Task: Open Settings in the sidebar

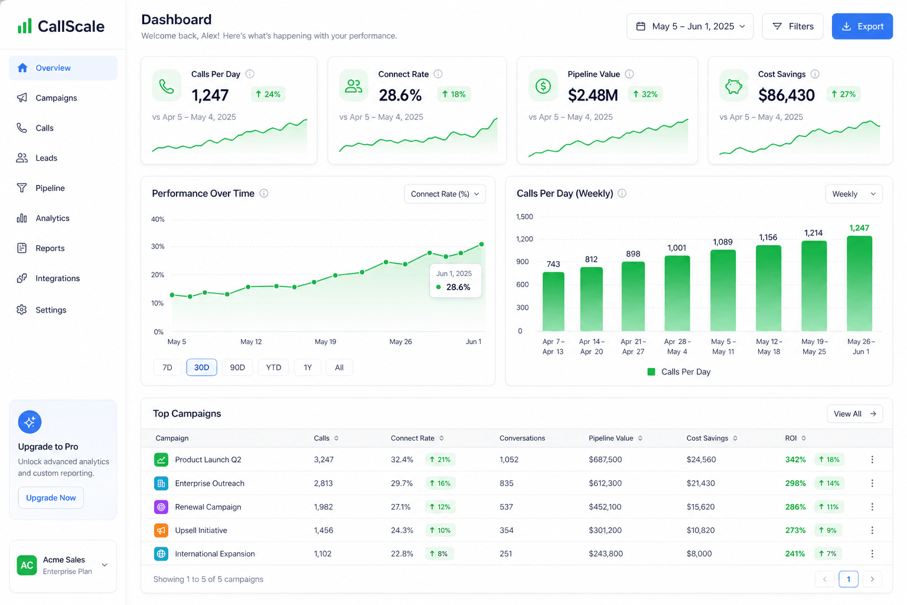Action: click(63, 310)
